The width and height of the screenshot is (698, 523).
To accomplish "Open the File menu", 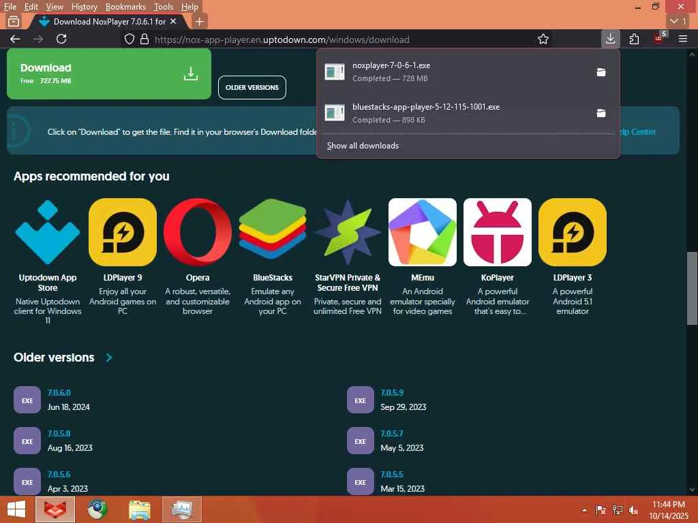I will (10, 7).
